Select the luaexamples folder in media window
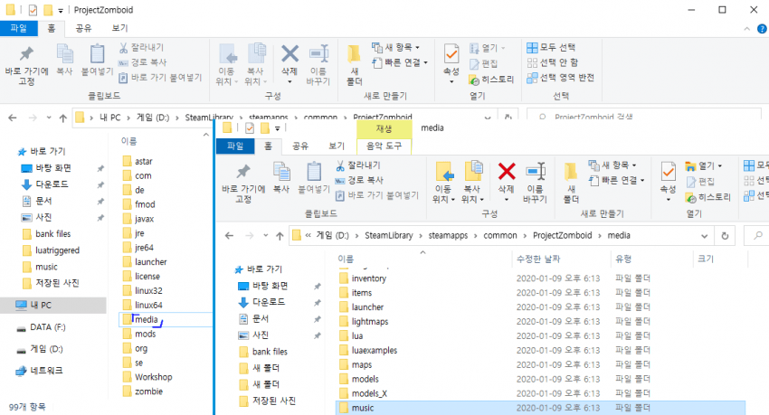769x415 pixels. click(375, 351)
